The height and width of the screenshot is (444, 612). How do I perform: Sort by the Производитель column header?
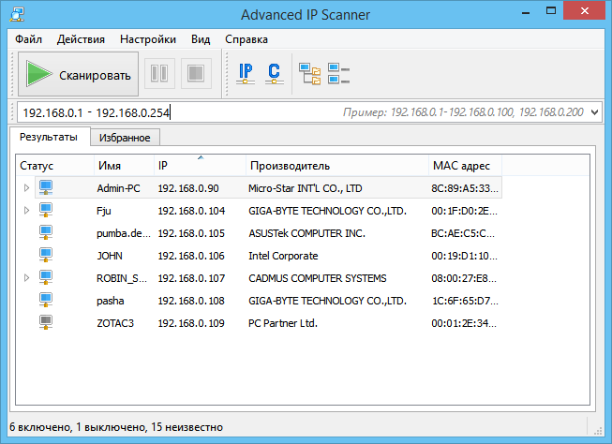click(x=290, y=166)
